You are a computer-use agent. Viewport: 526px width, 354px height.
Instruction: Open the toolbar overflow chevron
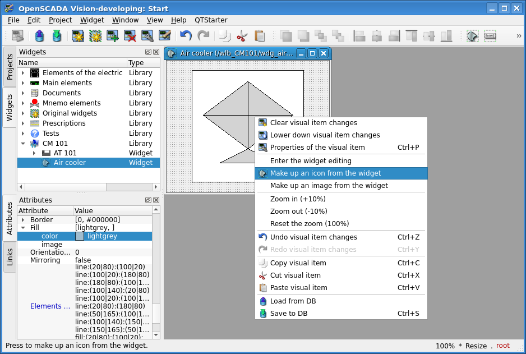click(519, 36)
